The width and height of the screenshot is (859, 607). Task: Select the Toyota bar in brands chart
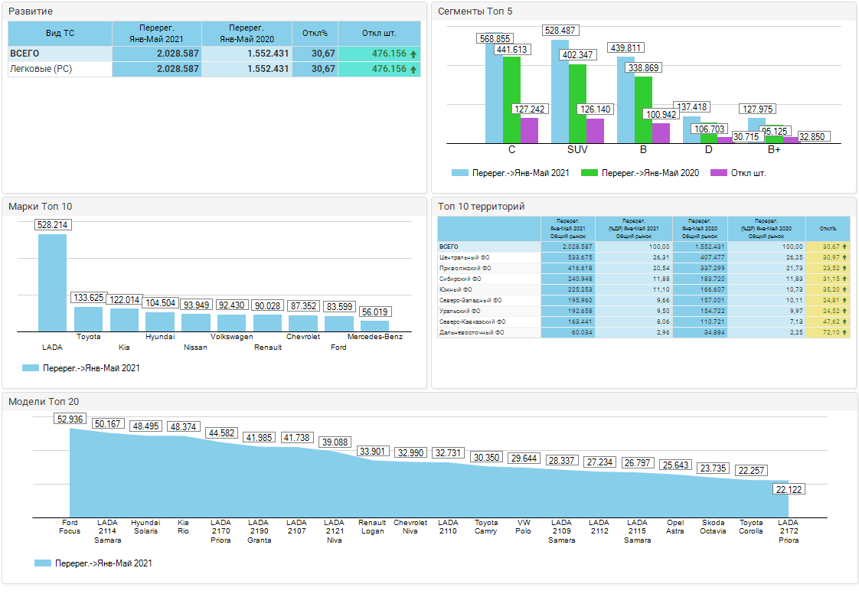click(88, 318)
